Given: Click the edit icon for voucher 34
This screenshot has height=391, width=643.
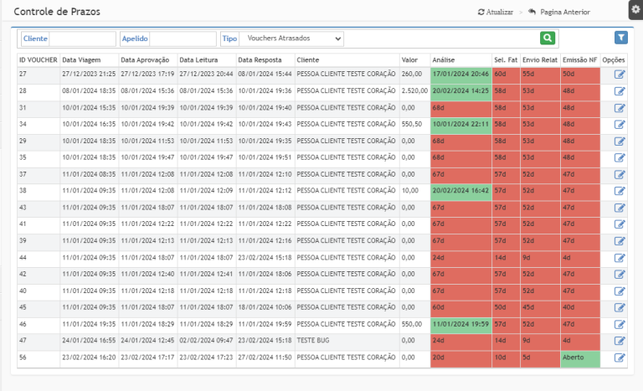Looking at the screenshot, I should click(x=620, y=124).
